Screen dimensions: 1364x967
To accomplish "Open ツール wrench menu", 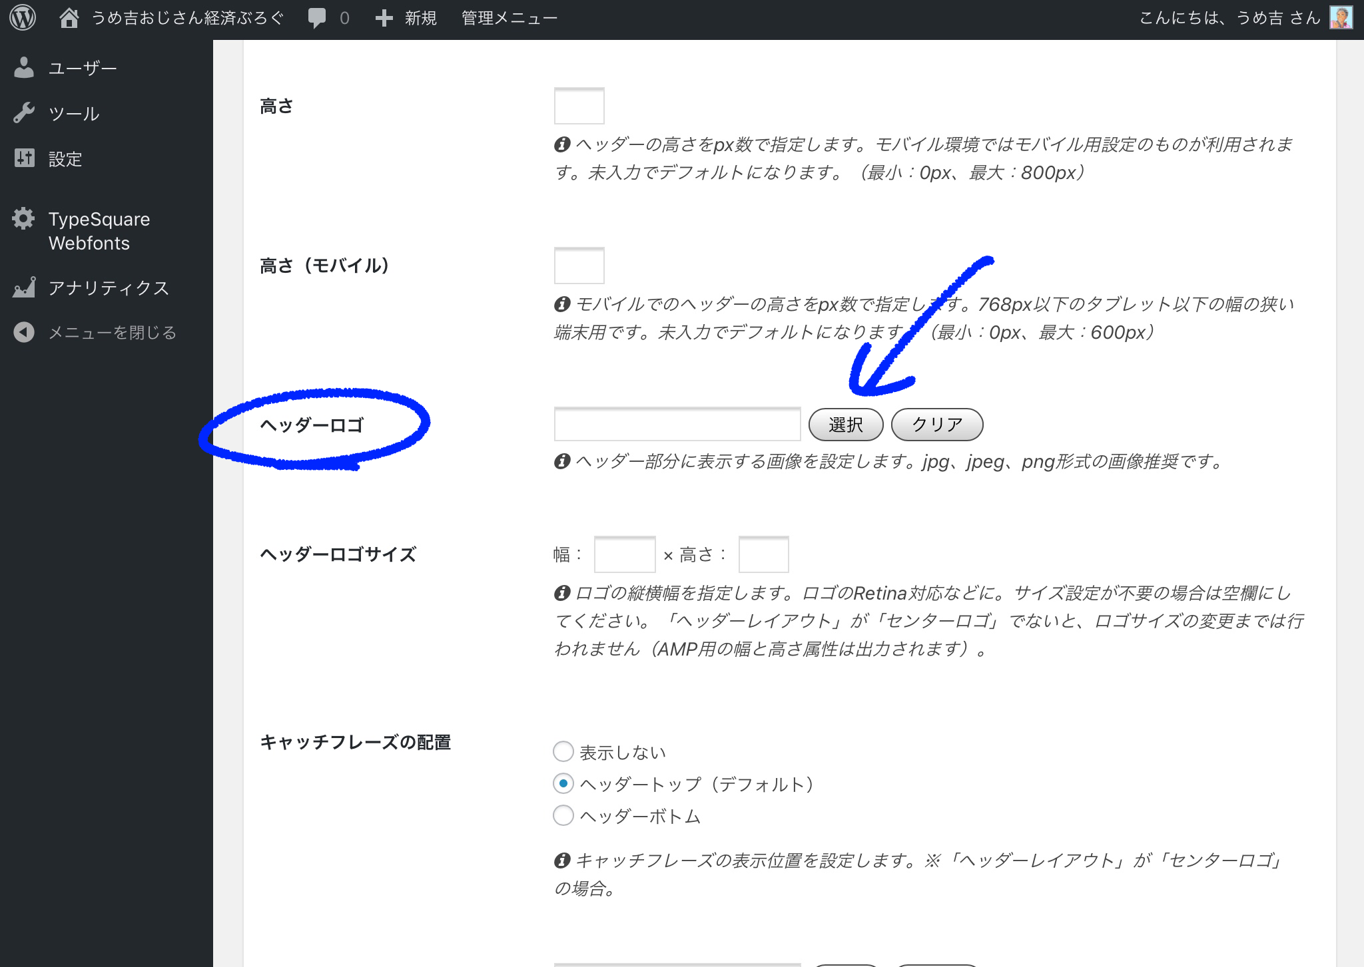I will 73,114.
